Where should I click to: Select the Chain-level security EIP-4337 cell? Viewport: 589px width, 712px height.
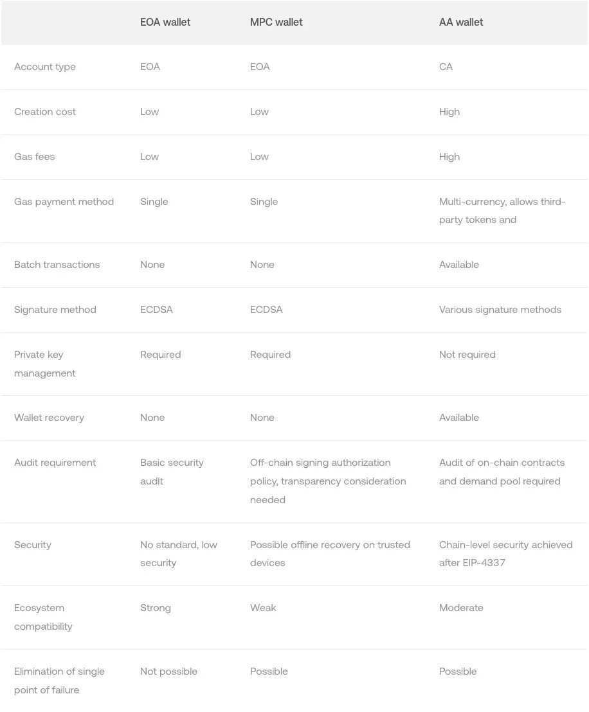505,554
